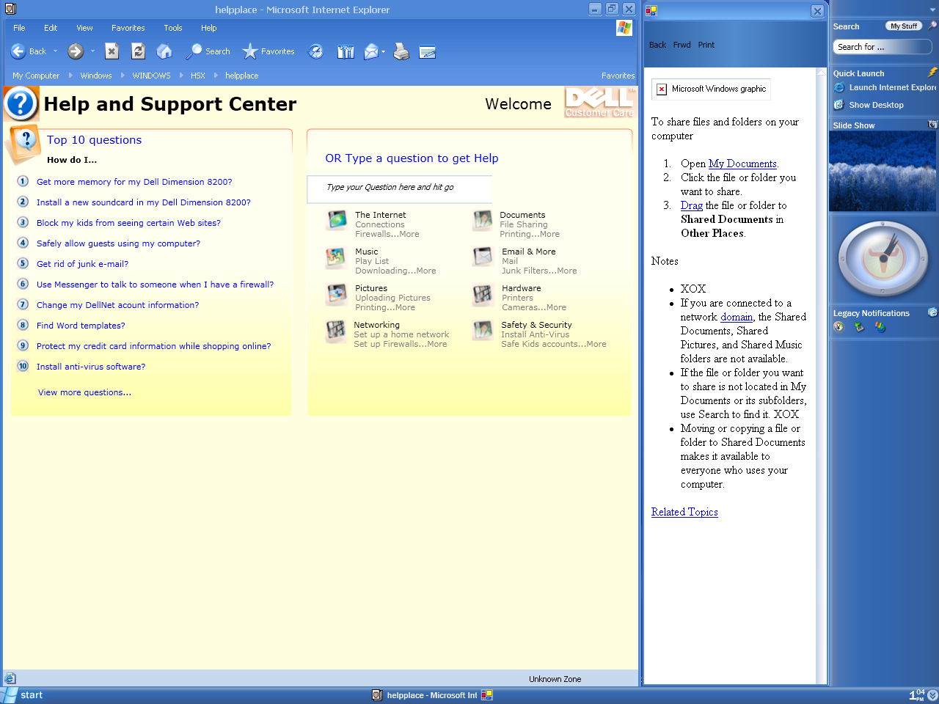Click the Hardware category icon
939x704 pixels.
pos(483,294)
